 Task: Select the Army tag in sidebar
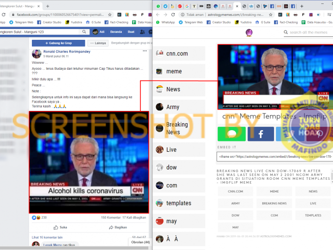pos(179,107)
